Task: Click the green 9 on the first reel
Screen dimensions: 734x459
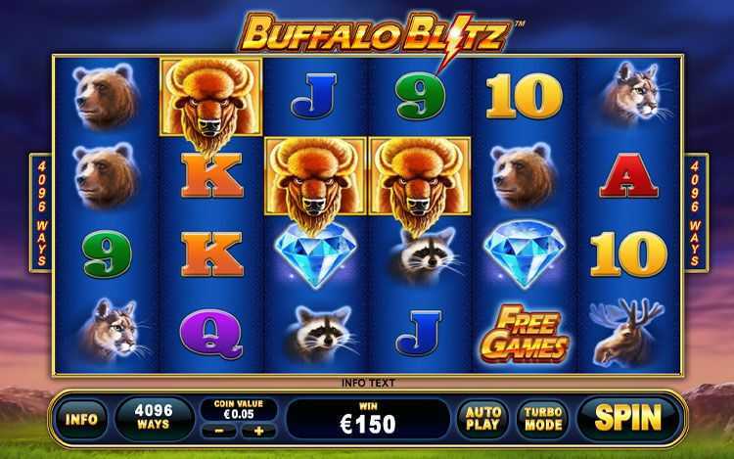Action: [107, 254]
